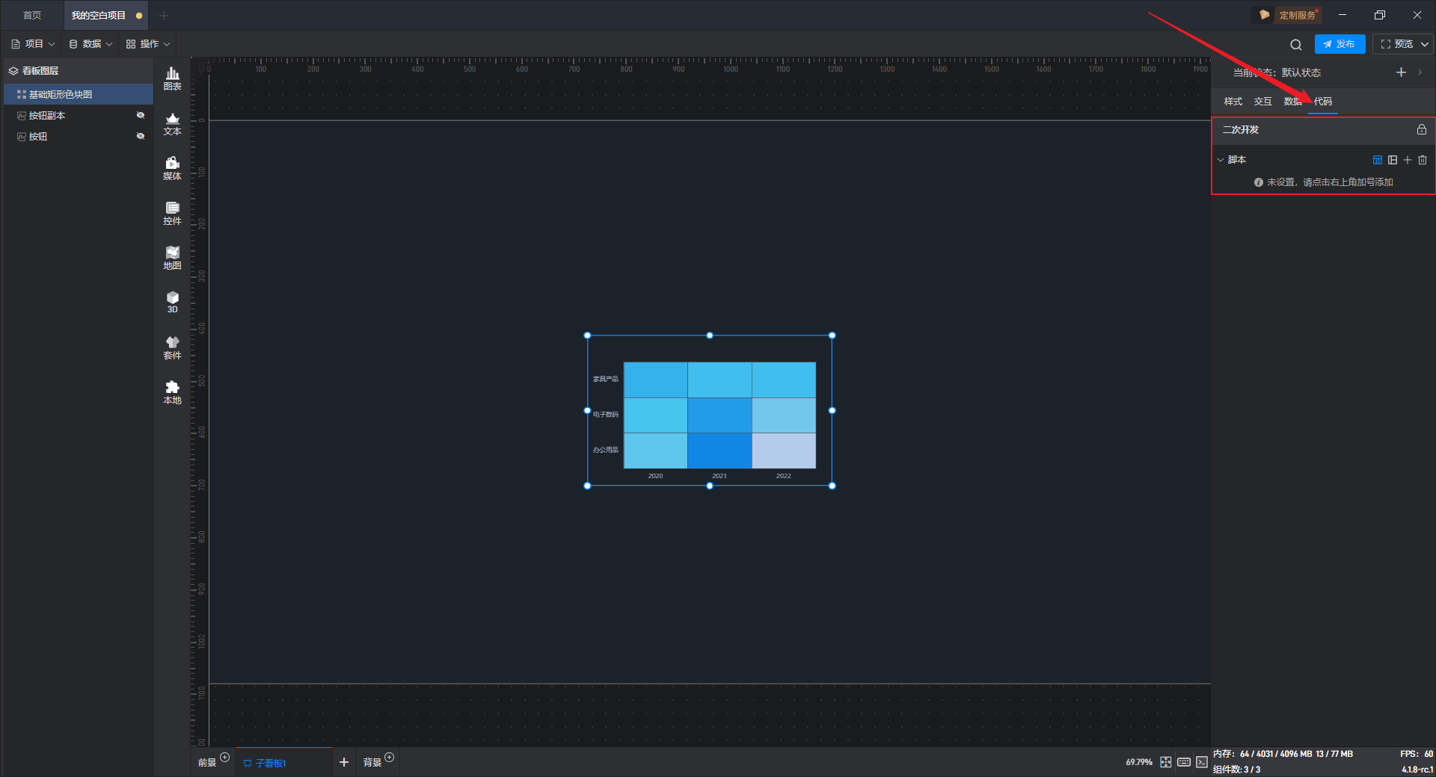Screen dimensions: 1436x777
Task: Click the plus circle icon next to 前景
Action: 224,758
